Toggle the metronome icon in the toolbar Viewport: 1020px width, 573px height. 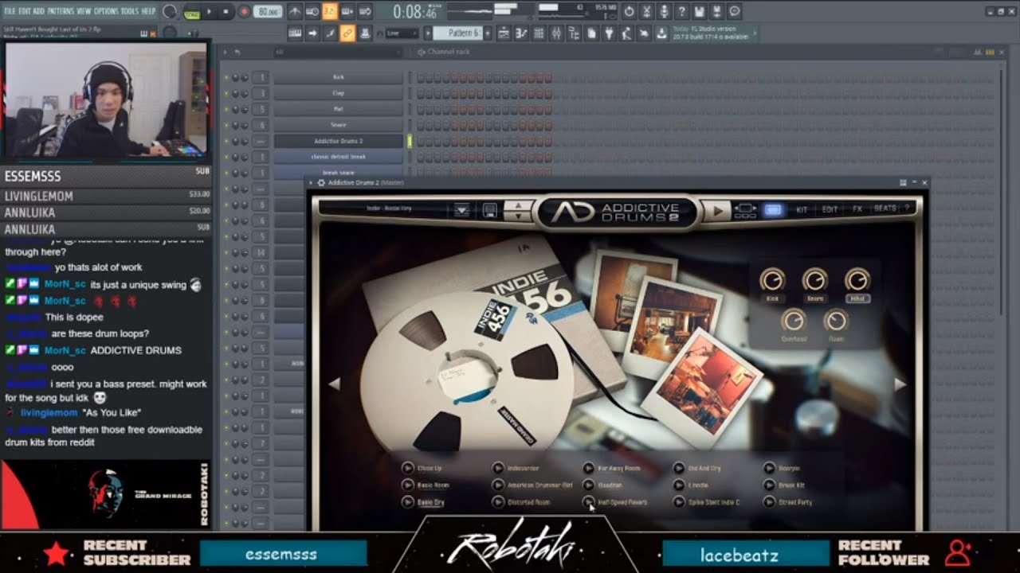click(295, 12)
